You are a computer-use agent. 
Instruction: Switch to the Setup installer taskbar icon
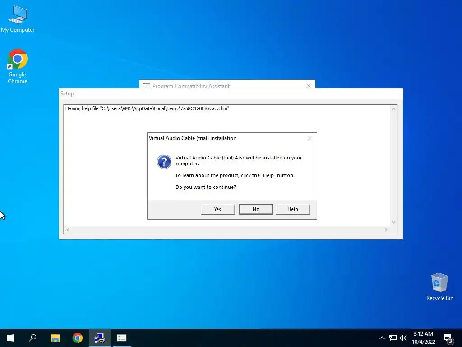(100, 338)
